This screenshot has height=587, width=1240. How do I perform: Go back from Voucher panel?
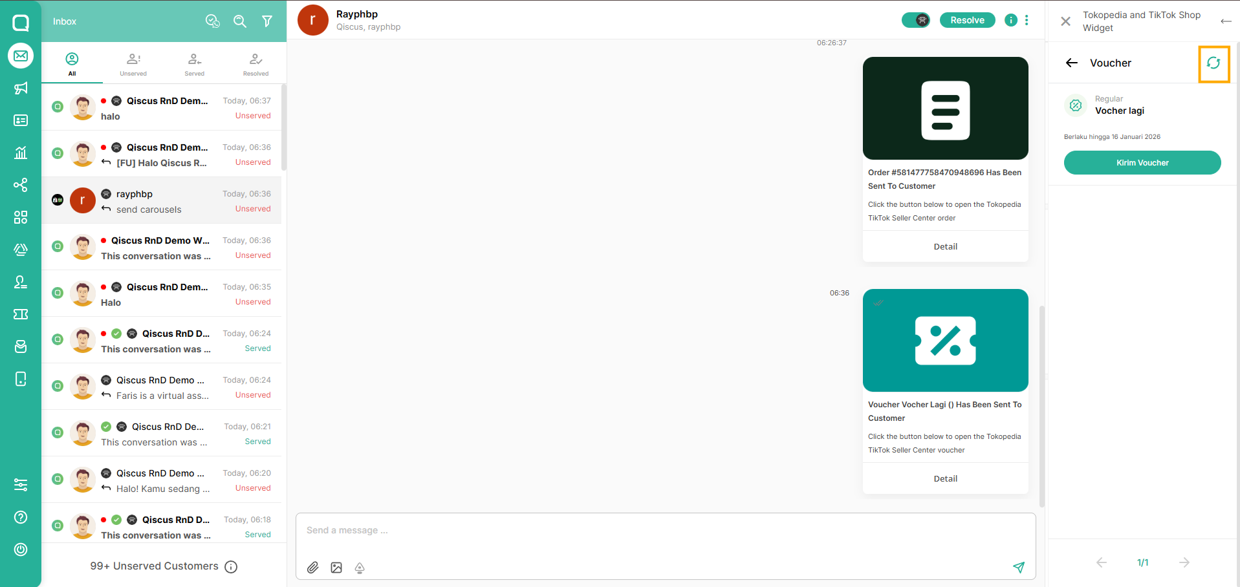tap(1072, 63)
